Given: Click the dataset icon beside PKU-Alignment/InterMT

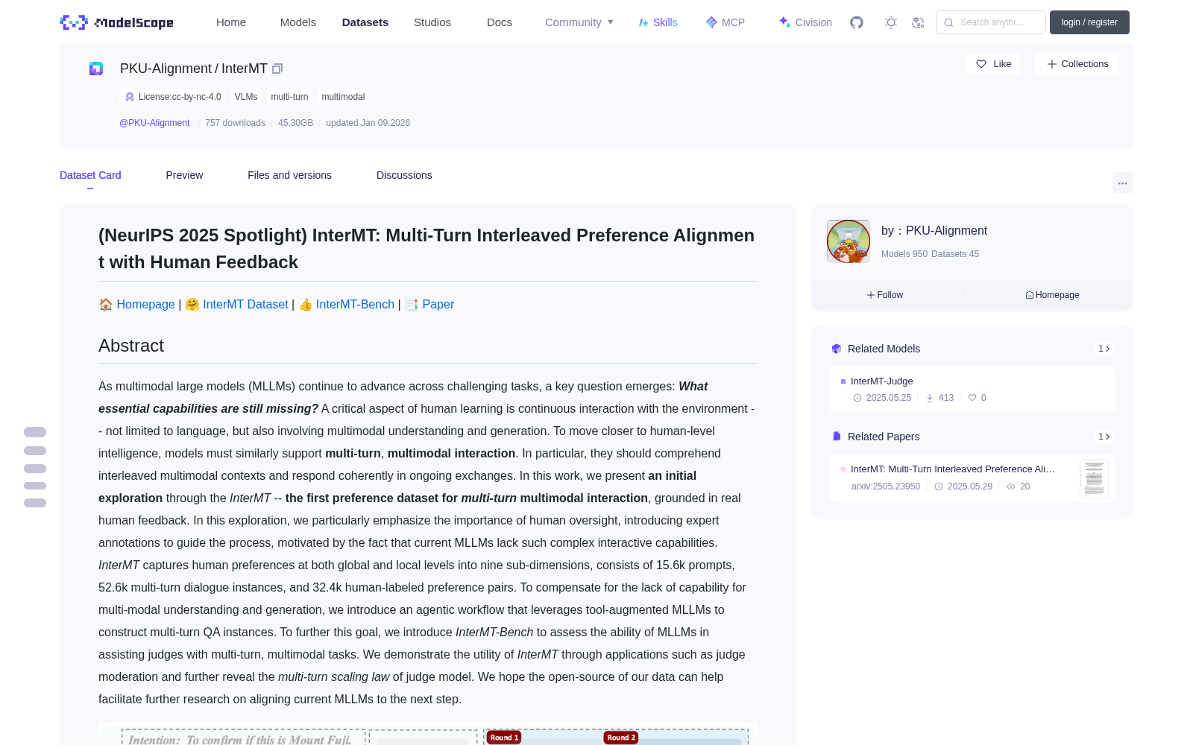Looking at the screenshot, I should coord(96,69).
